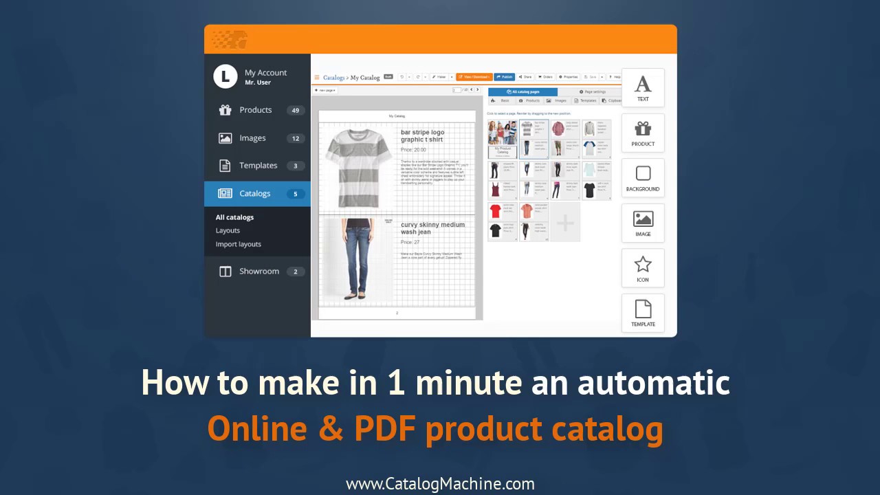Image resolution: width=880 pixels, height=495 pixels.
Task: Open the Products sub-tab
Action: tap(529, 100)
